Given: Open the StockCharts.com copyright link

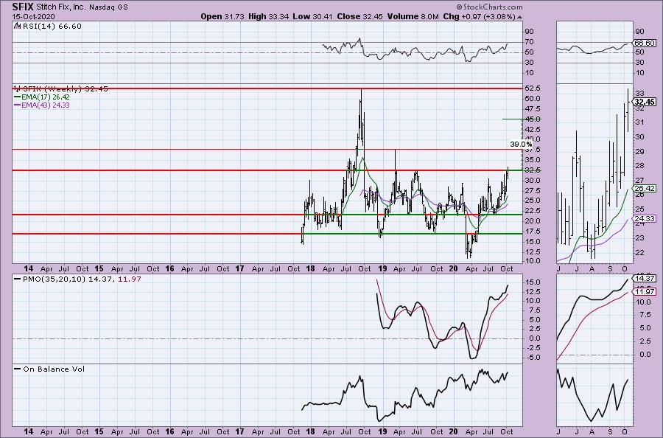Looking at the screenshot, I should click(x=489, y=7).
